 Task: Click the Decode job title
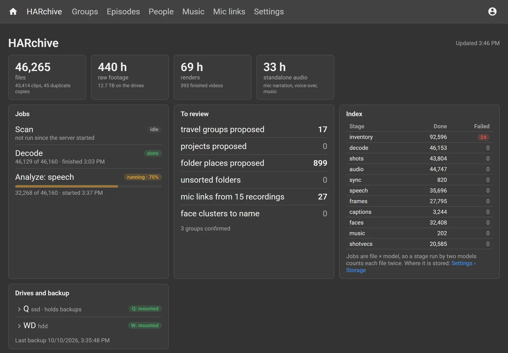coord(29,153)
